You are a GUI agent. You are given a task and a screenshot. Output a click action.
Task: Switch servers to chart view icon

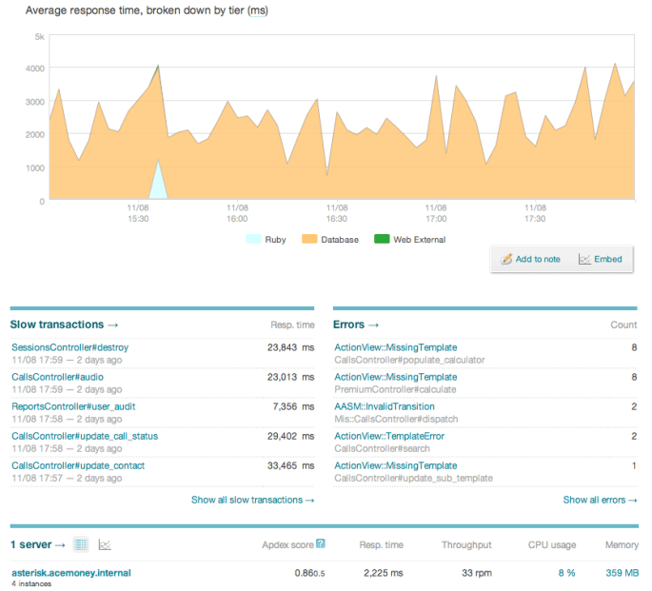(x=105, y=544)
